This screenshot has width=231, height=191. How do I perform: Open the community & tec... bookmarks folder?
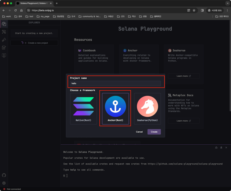click(90, 16)
